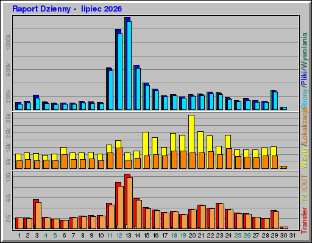Select green day 11 label
This screenshot has width=312, height=243.
(110, 236)
